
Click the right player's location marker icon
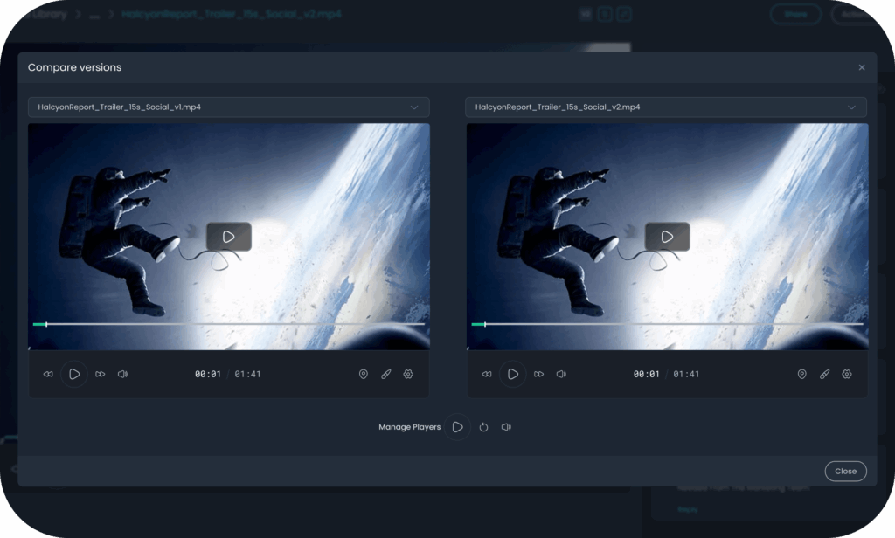point(802,375)
